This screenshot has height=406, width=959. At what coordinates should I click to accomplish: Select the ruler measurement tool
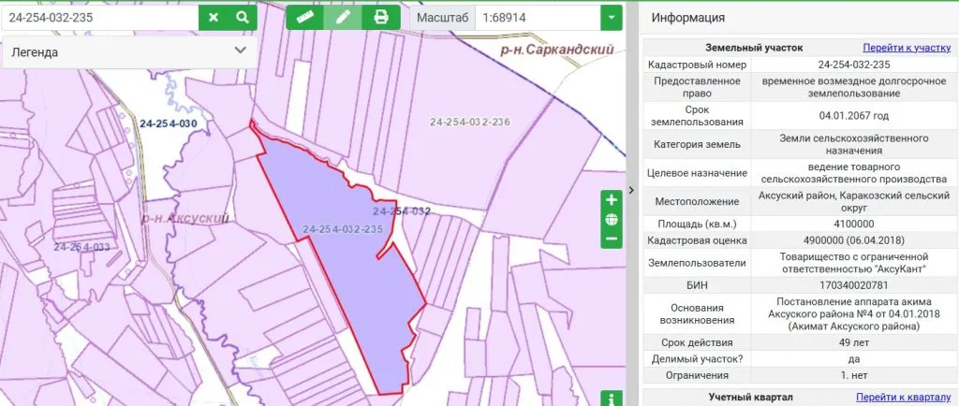[x=304, y=17]
